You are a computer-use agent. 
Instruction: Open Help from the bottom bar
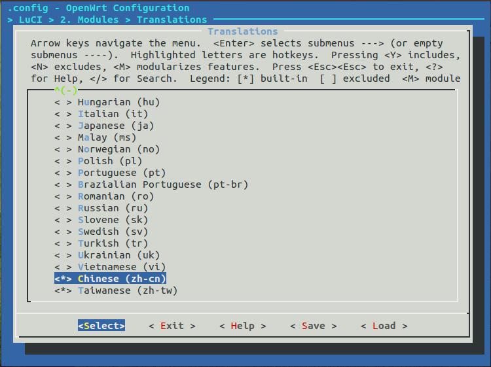coord(243,326)
